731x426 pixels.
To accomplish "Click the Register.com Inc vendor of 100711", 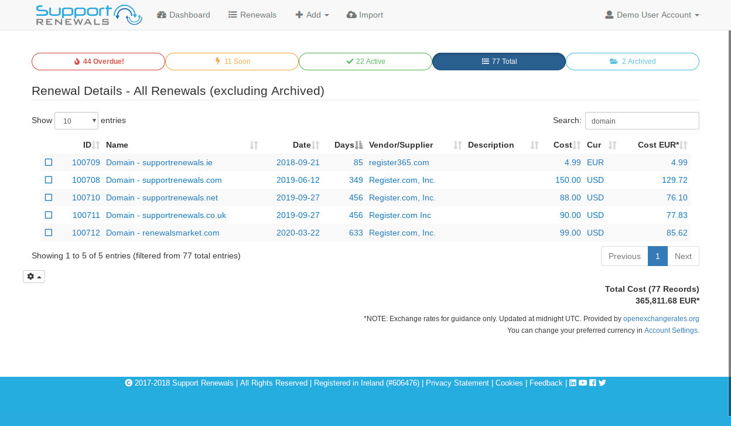I will pyautogui.click(x=400, y=215).
